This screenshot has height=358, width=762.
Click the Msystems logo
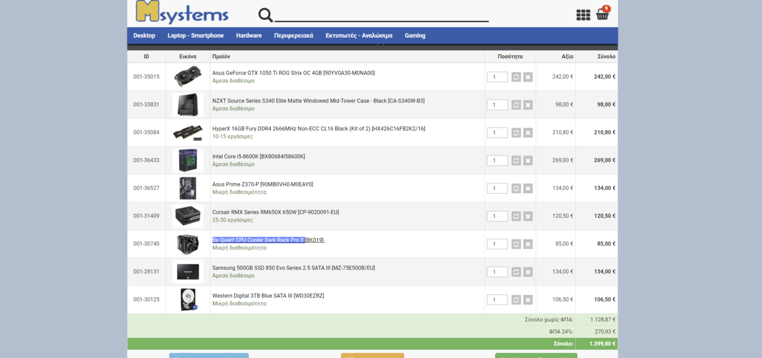182,12
